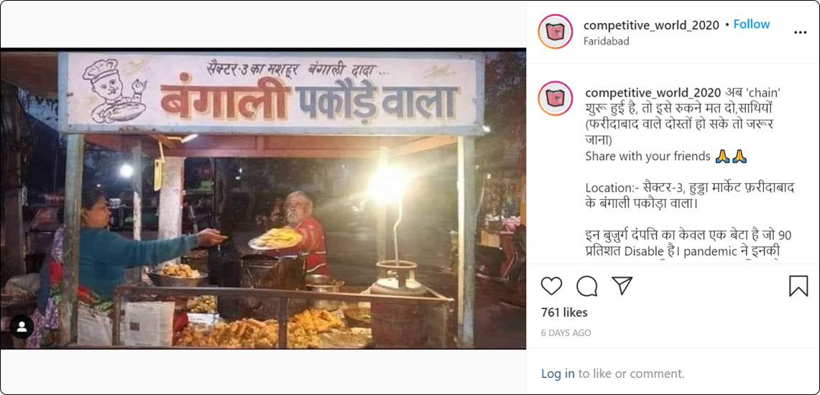
Task: Open the Faridabad location tag
Action: click(x=606, y=41)
